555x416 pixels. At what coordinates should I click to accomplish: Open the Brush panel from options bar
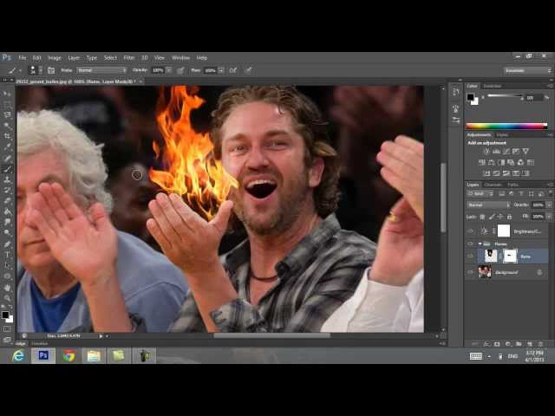click(x=51, y=70)
